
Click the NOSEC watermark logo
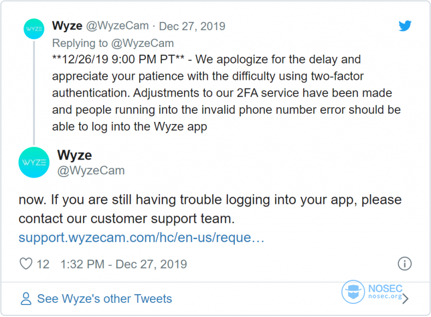click(x=372, y=292)
